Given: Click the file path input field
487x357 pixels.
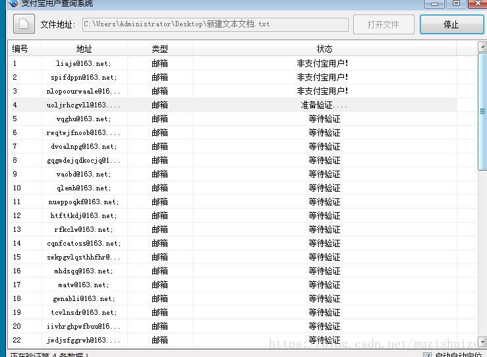Looking at the screenshot, I should point(215,24).
